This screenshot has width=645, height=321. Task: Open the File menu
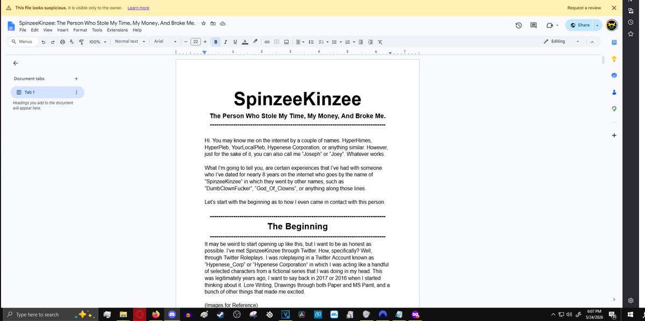click(x=23, y=30)
